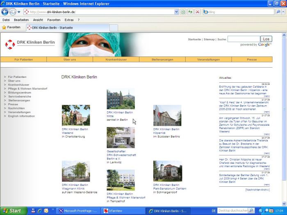The image size is (287, 215).
Task: Open DRK Kliniken Berlin Westend text link
Action: click(75, 131)
